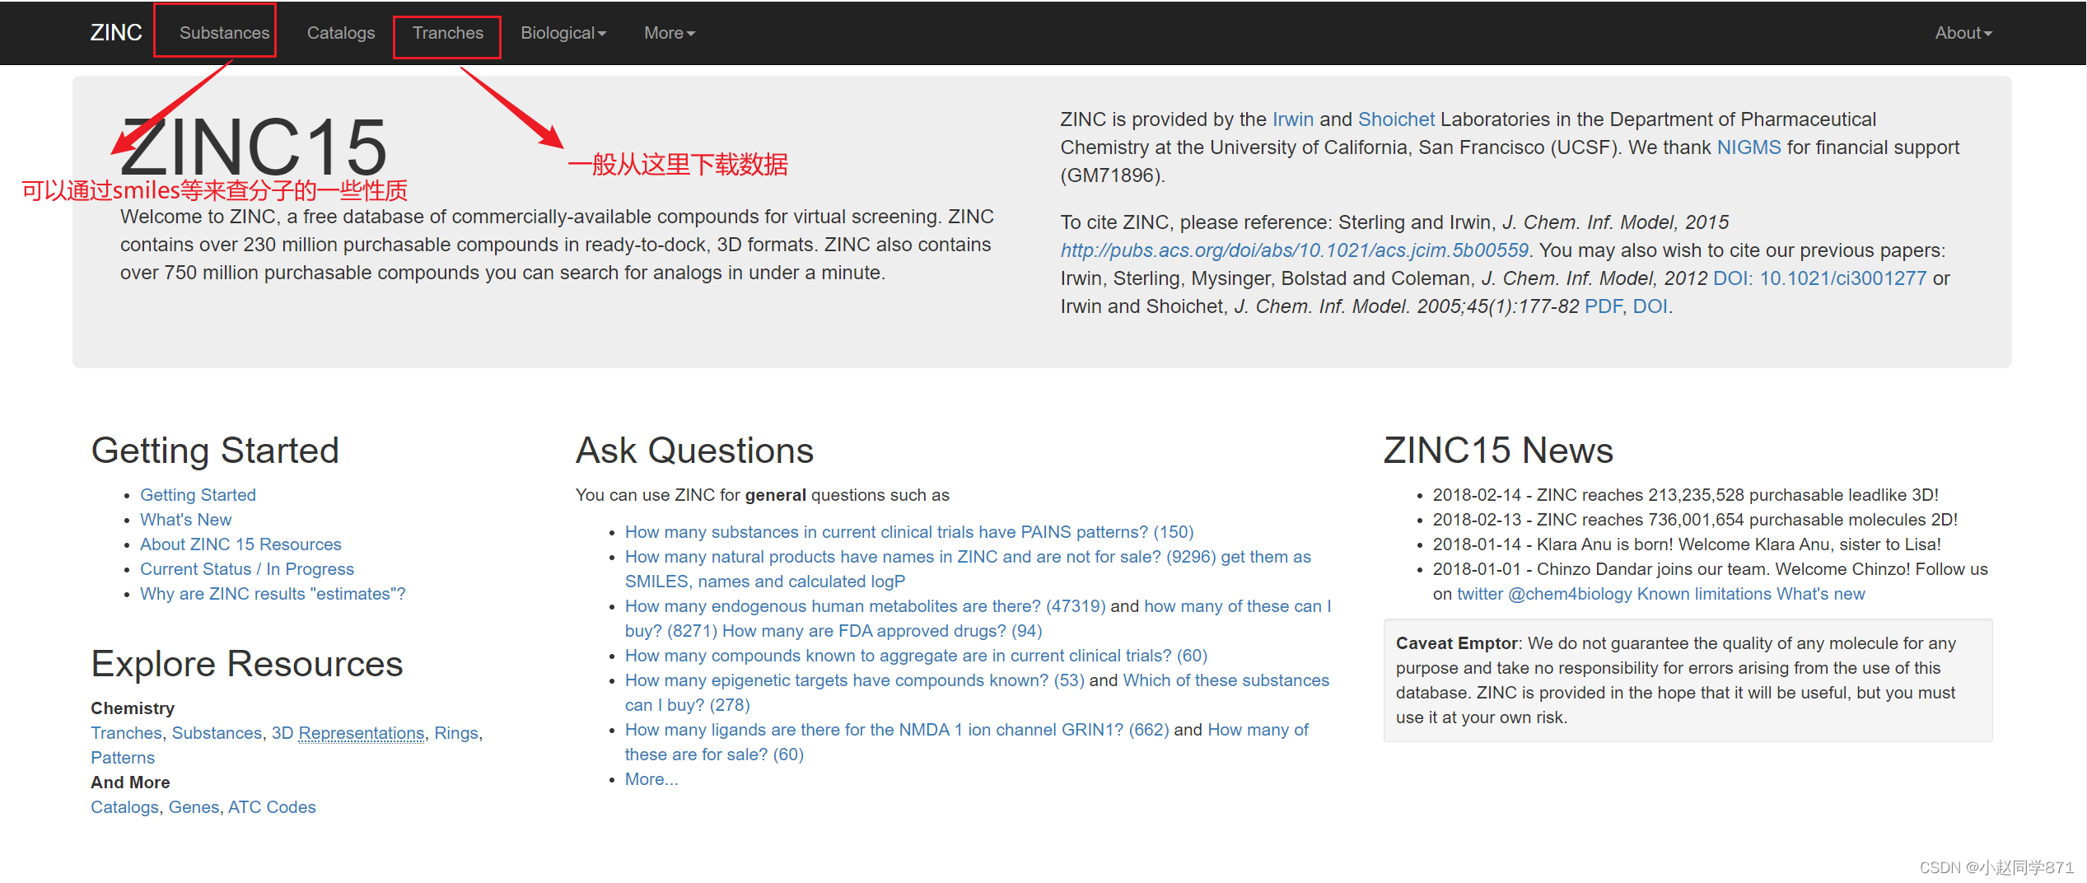This screenshot has height=883, width=2087.
Task: Expand the About dropdown
Action: [1963, 33]
